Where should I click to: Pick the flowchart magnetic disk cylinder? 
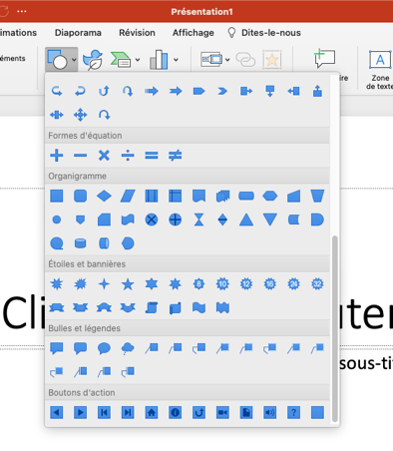click(x=80, y=243)
